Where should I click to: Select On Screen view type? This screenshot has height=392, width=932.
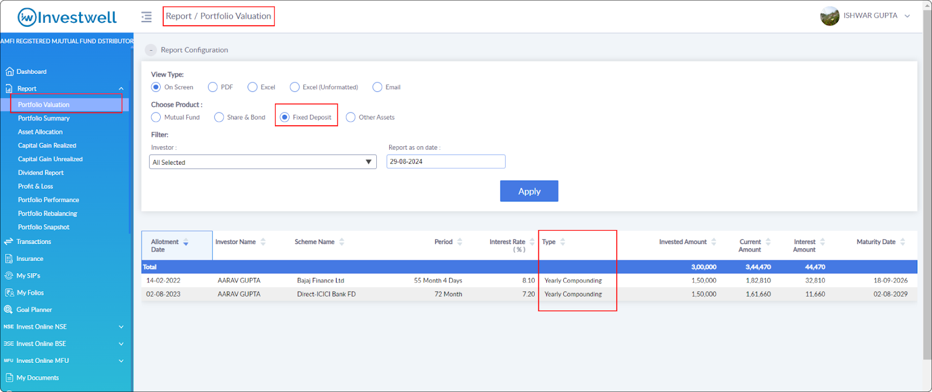(x=156, y=87)
